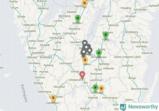This screenshot has width=159, height=111.
Task: Click the Motala C station label
Action: pos(108,16)
